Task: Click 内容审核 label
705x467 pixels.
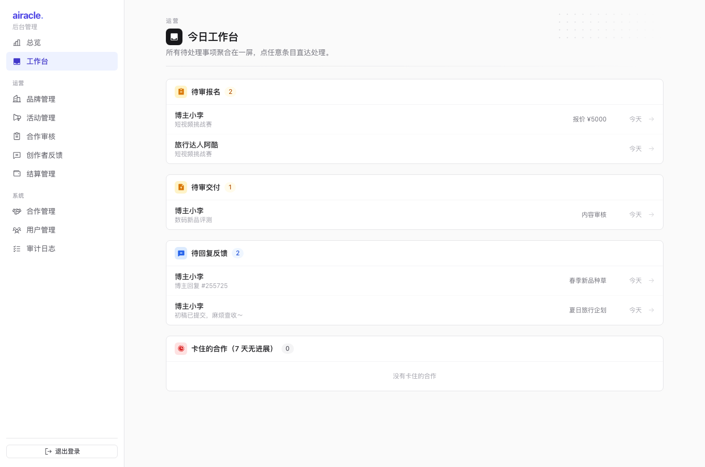Action: pos(594,215)
